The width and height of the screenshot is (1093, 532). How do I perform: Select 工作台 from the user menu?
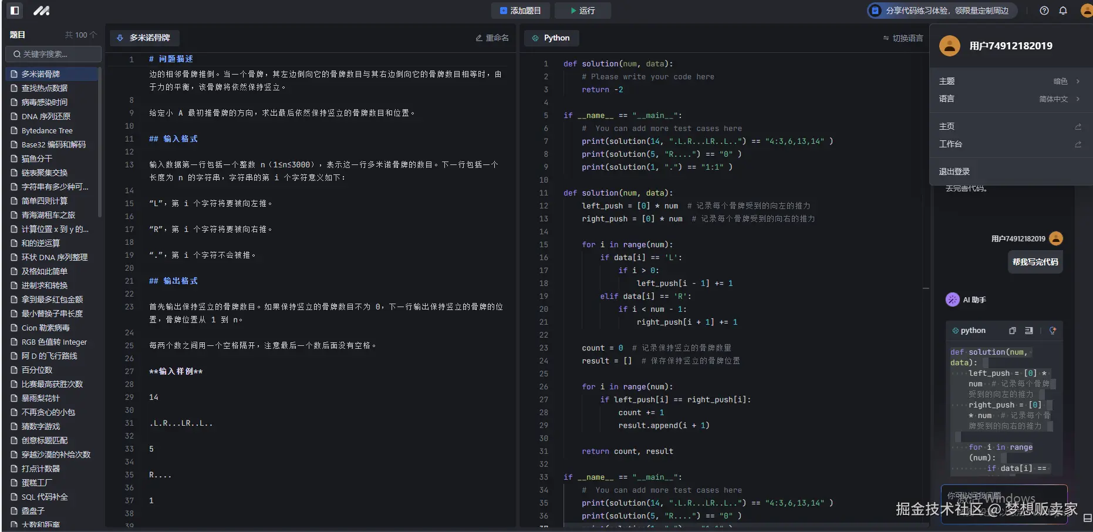pyautogui.click(x=950, y=144)
